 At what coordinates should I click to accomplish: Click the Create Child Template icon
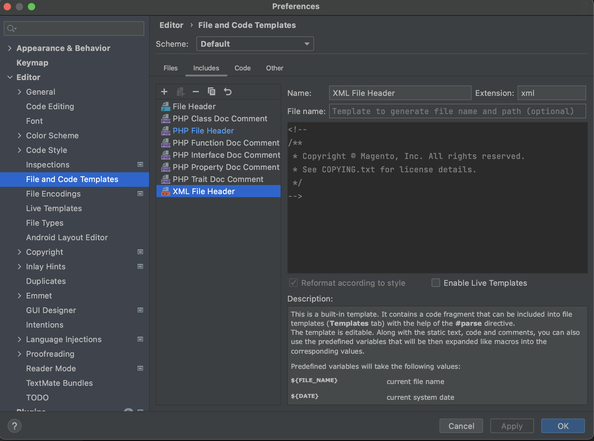(180, 92)
